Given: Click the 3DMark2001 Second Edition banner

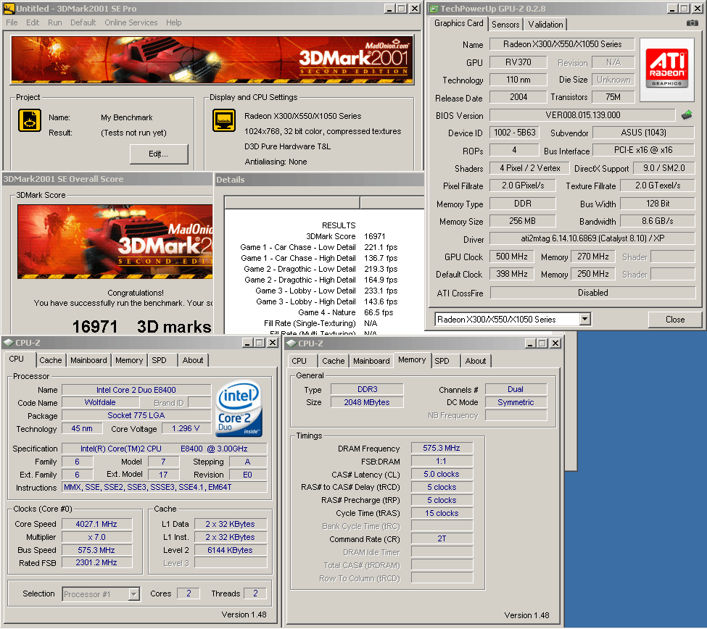Looking at the screenshot, I should click(212, 60).
